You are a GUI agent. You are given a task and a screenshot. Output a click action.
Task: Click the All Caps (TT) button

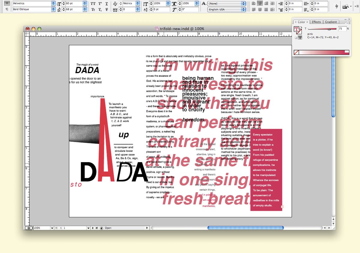[93, 4]
